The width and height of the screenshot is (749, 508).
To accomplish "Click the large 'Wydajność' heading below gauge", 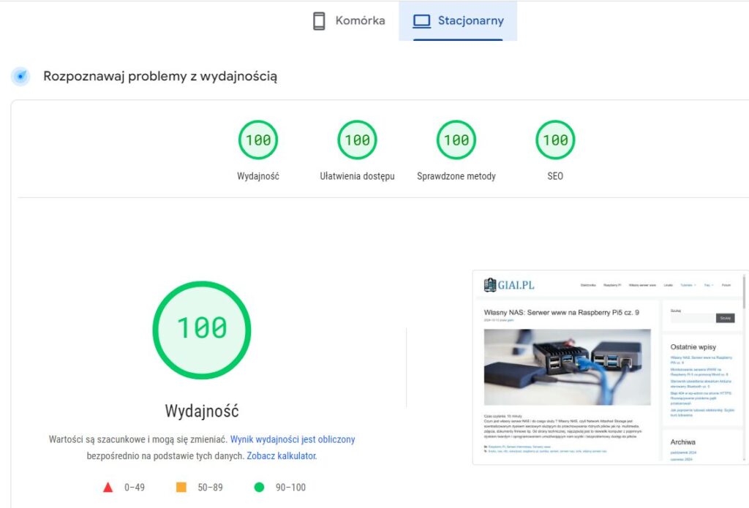I will (x=202, y=411).
